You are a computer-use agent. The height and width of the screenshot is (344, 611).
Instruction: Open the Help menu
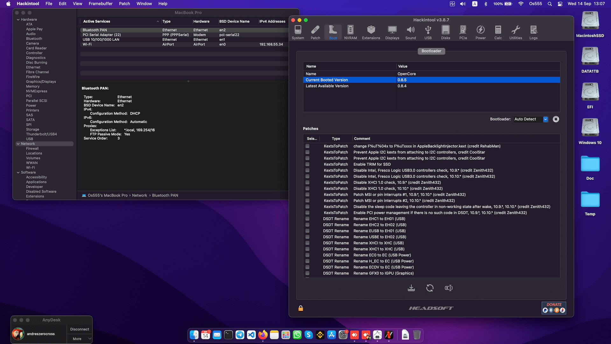point(163,4)
